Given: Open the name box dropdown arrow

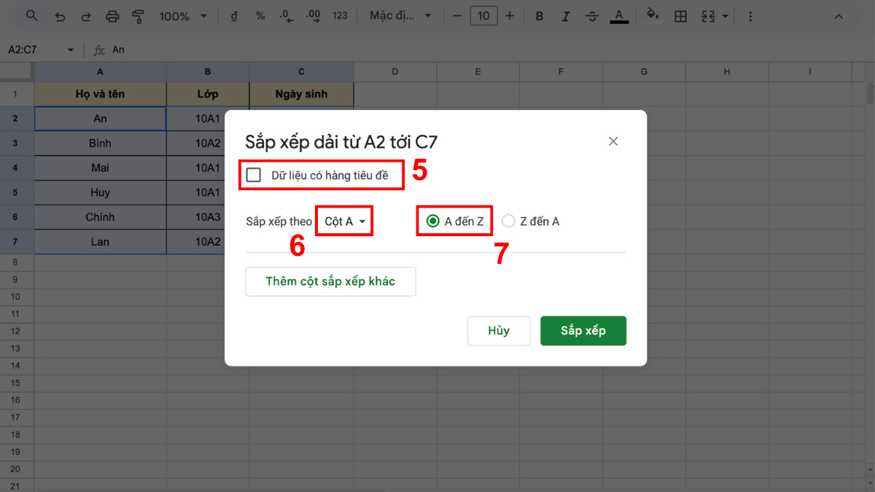Looking at the screenshot, I should pyautogui.click(x=71, y=50).
